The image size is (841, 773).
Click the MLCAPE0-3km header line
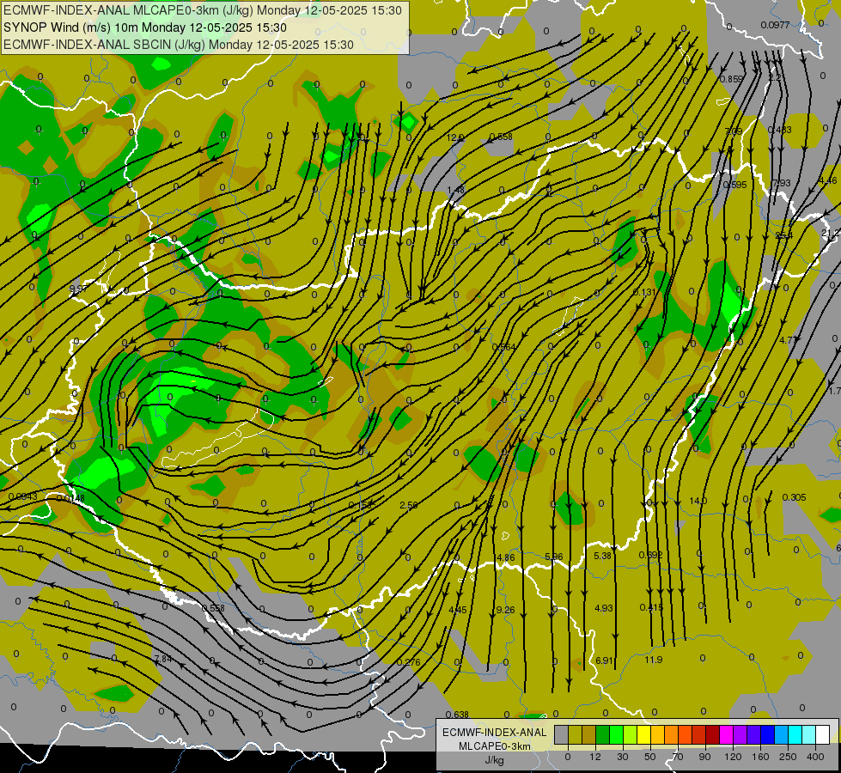[202, 10]
